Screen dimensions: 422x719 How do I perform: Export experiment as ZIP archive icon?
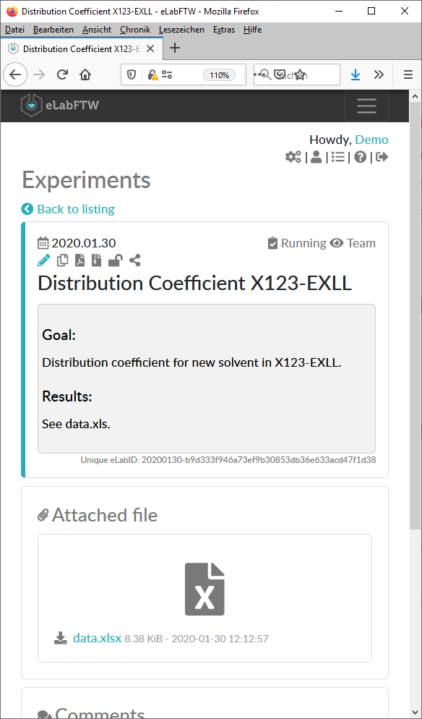pos(96,261)
